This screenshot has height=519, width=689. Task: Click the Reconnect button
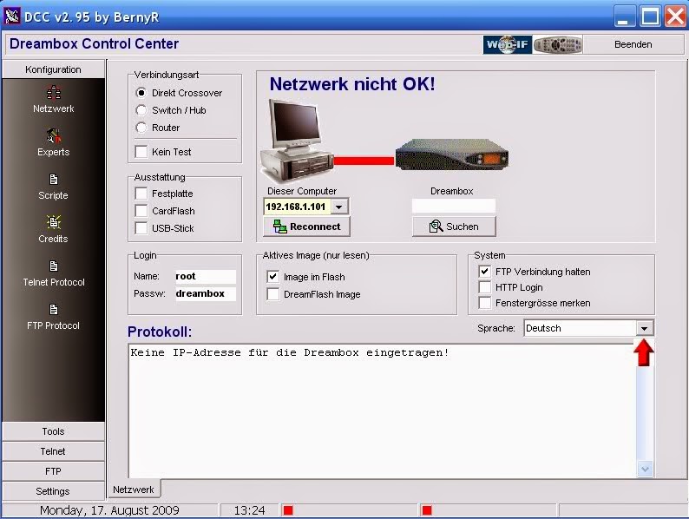(306, 227)
